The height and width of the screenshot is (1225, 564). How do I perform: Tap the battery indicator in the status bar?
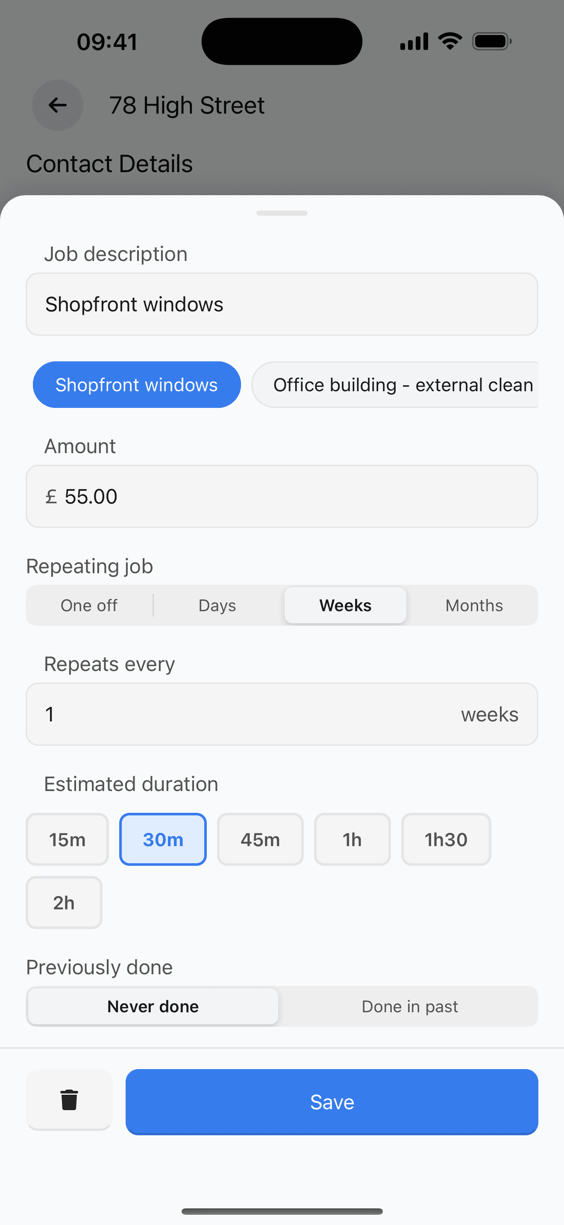(491, 41)
